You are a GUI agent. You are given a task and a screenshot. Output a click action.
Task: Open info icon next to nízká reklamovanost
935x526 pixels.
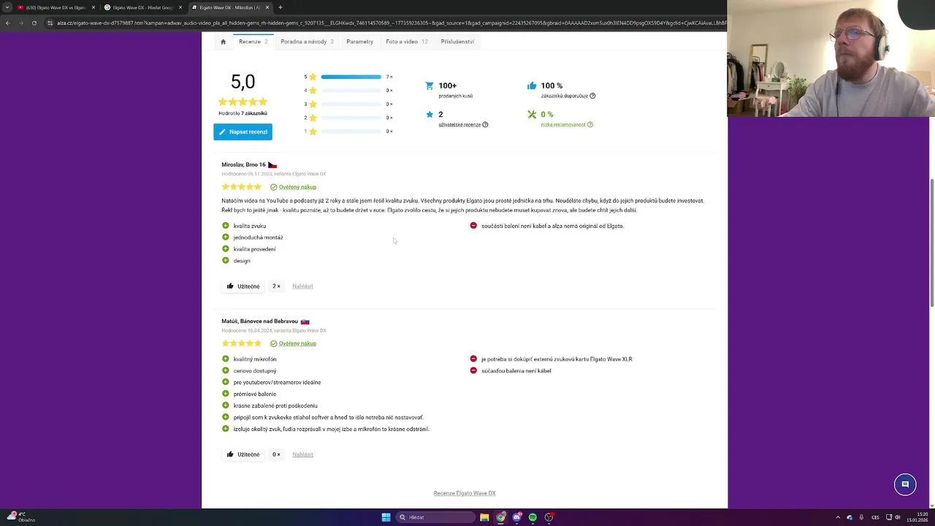click(x=590, y=125)
